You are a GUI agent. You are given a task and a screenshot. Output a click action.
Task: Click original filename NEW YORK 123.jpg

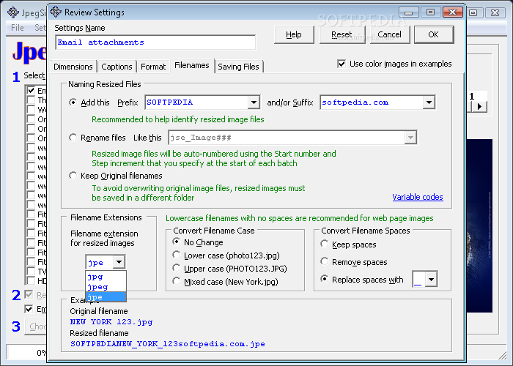[x=111, y=322]
